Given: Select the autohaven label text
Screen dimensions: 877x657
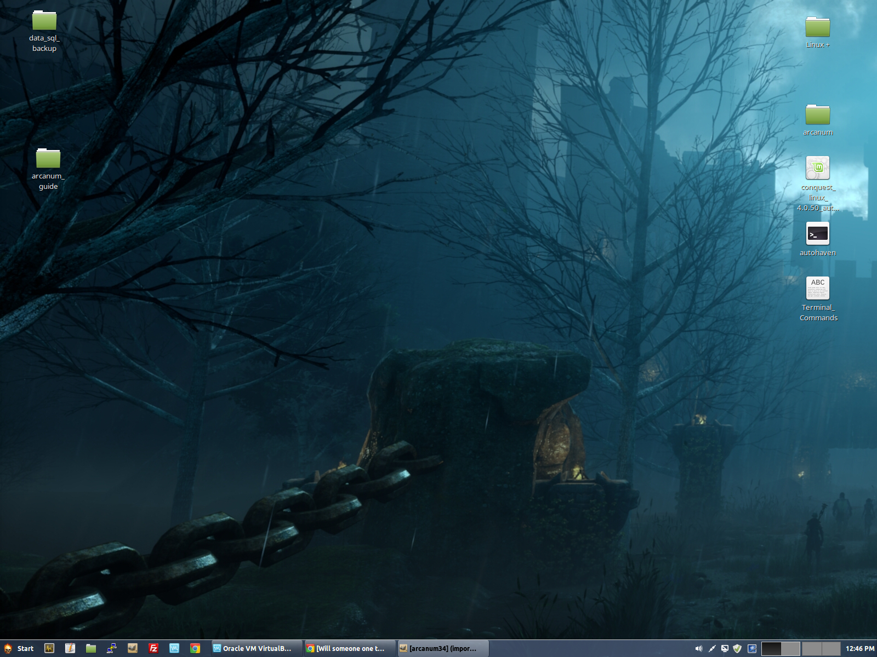Looking at the screenshot, I should [x=818, y=252].
